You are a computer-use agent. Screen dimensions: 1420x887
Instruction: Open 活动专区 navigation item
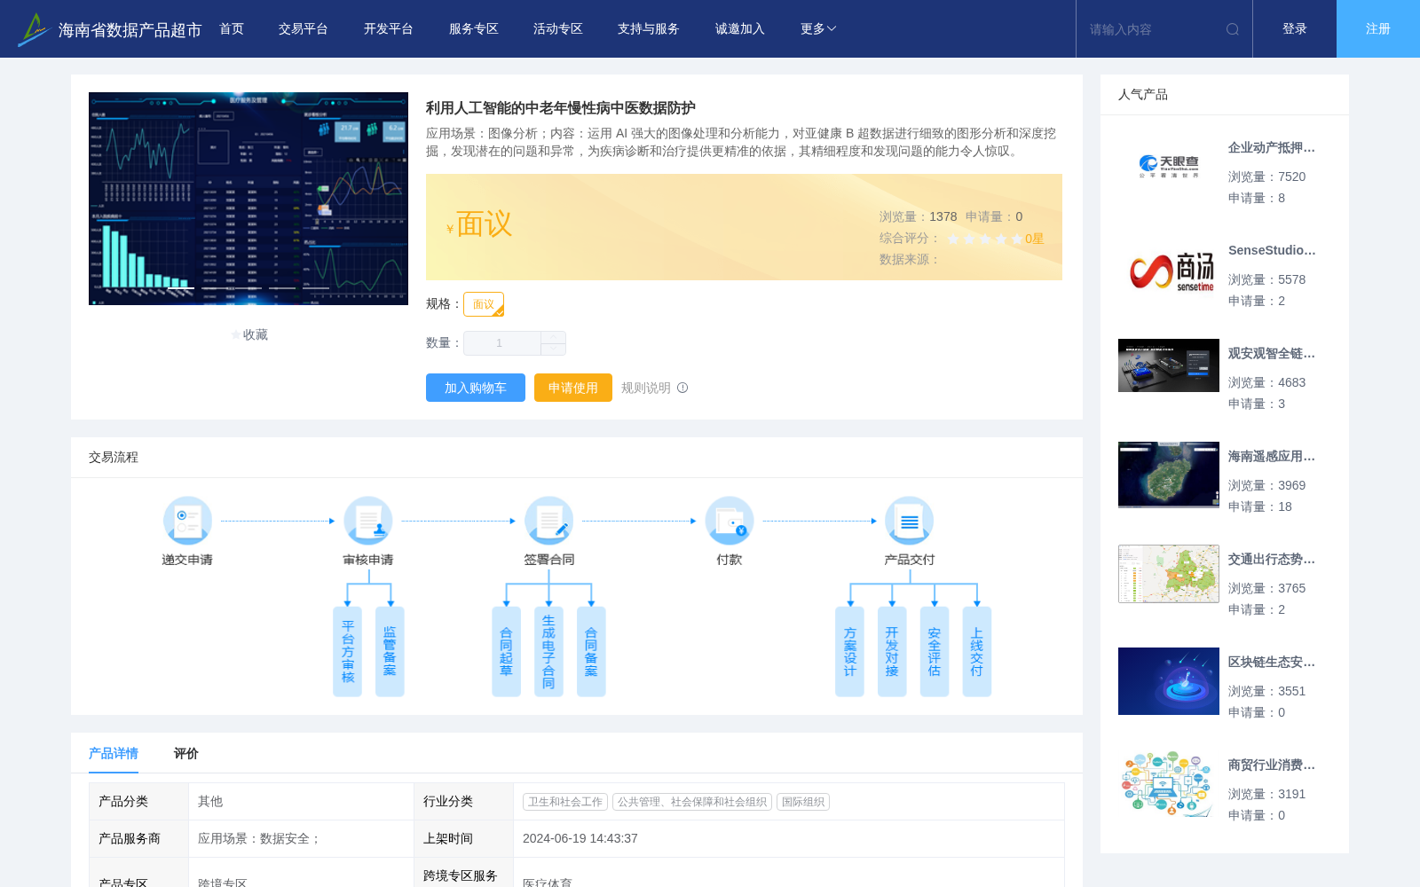point(558,29)
